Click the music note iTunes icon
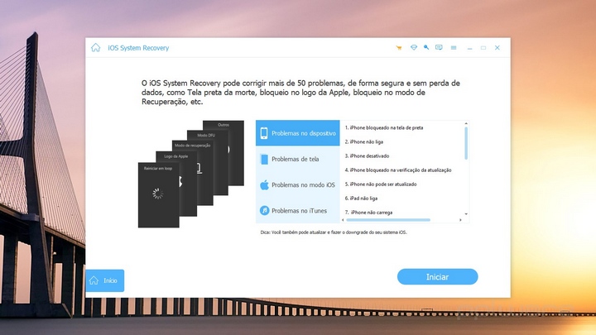The width and height of the screenshot is (596, 335). [x=264, y=210]
